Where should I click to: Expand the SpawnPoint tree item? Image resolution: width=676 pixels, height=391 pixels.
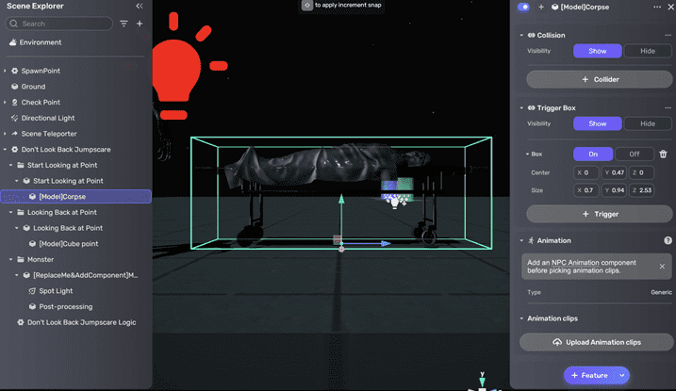click(5, 72)
